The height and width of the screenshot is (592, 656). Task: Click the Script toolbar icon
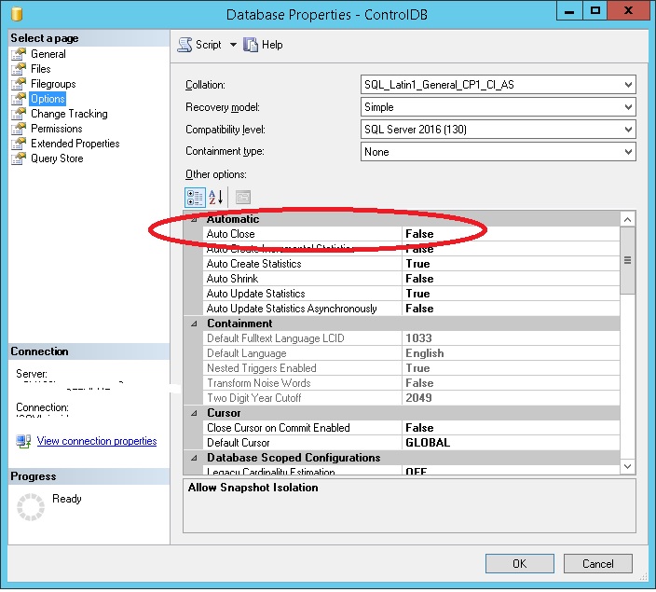tap(184, 45)
